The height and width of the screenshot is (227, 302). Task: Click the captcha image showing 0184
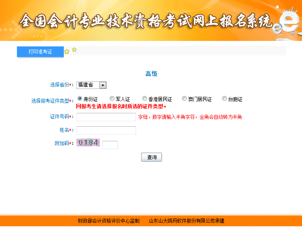pos(88,143)
